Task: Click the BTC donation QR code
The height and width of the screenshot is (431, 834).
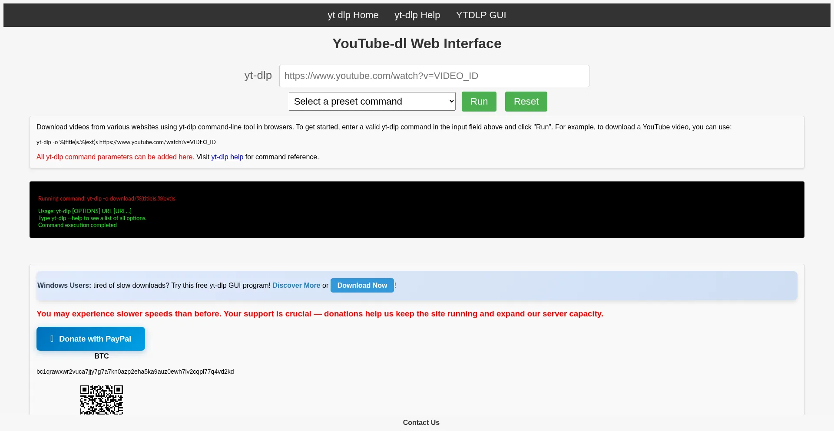Action: tap(102, 400)
